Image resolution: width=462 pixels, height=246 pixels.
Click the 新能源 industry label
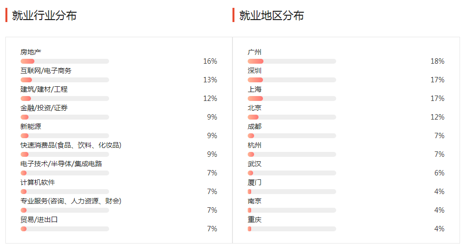click(x=30, y=126)
